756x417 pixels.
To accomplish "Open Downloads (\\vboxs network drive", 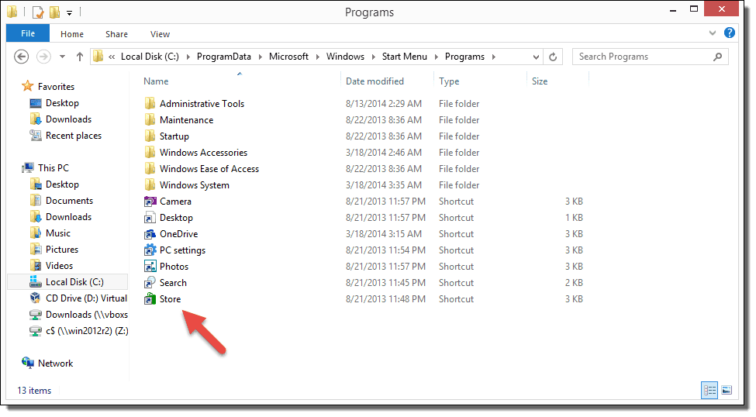I will (x=86, y=315).
